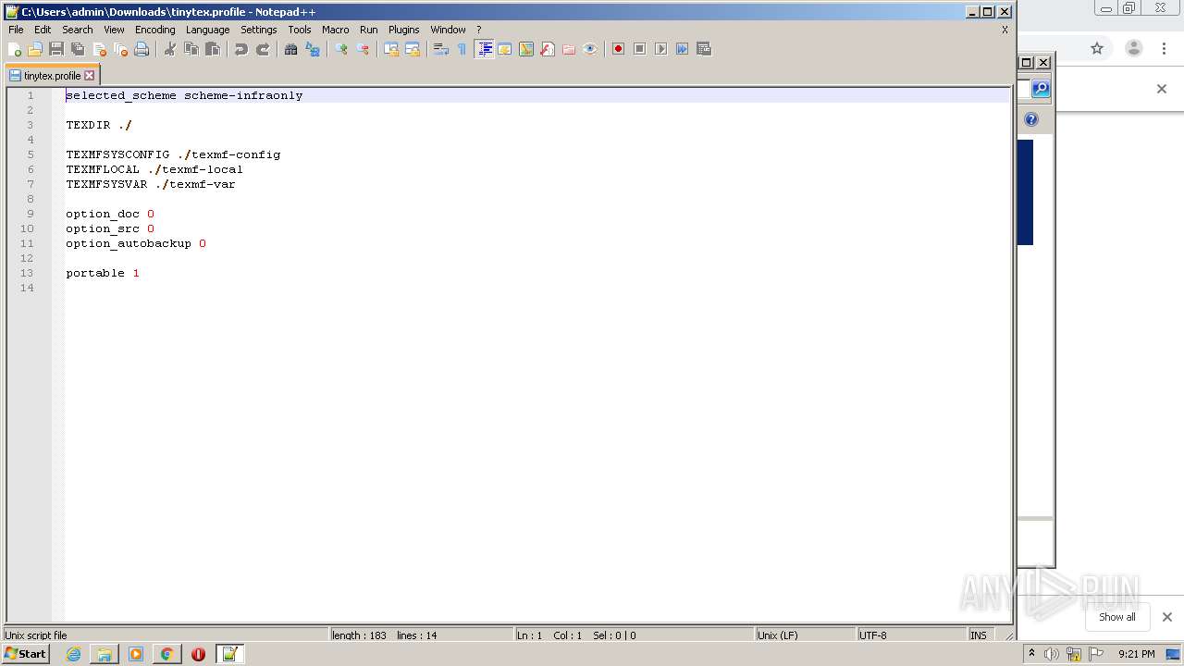Open the Tools menu
Screen dimensions: 1184x666
pos(300,30)
